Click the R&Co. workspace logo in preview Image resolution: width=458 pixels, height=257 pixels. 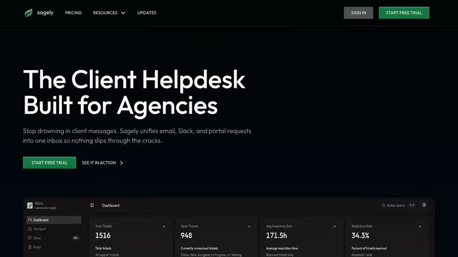click(x=30, y=206)
